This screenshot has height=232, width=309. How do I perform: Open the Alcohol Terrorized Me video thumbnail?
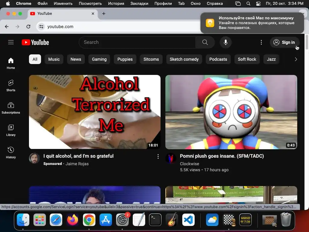[x=94, y=112]
